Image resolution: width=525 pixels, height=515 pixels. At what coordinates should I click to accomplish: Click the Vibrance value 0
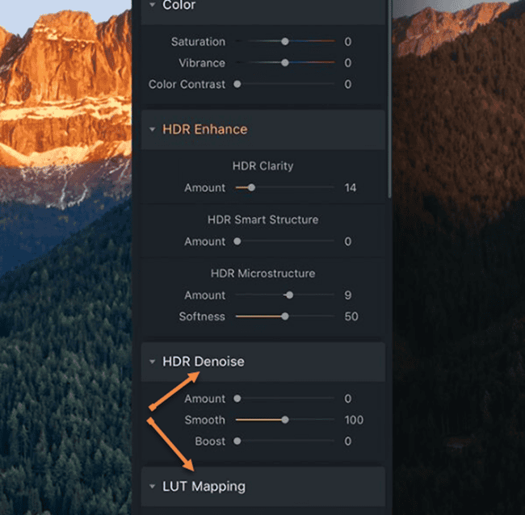348,63
